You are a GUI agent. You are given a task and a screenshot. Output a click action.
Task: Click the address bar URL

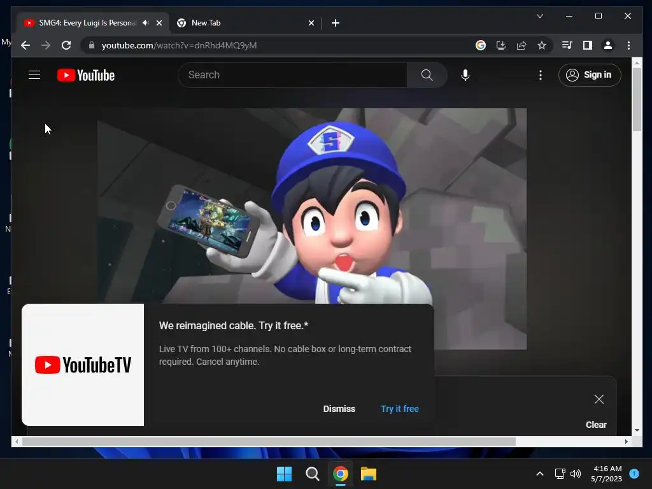coord(179,45)
